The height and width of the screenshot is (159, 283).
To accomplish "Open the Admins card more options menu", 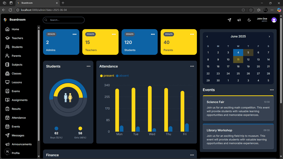I will [x=74, y=34].
